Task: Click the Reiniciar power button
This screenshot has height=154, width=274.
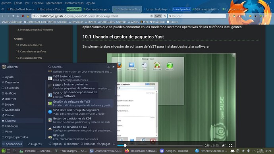Action: [x=88, y=144]
